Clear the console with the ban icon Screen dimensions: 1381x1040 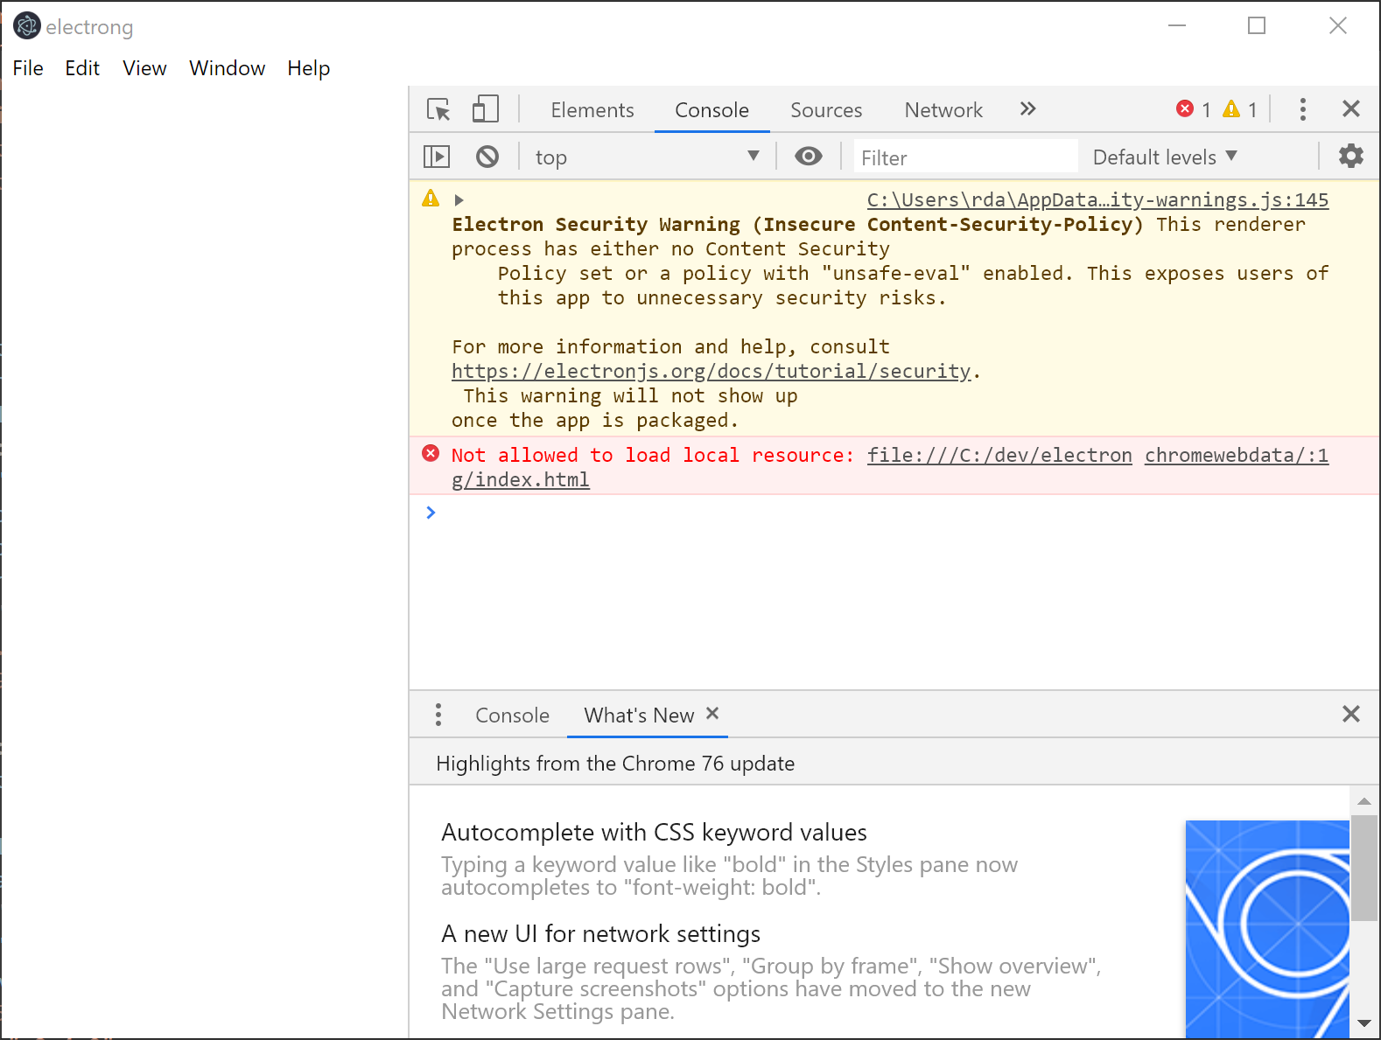[487, 157]
